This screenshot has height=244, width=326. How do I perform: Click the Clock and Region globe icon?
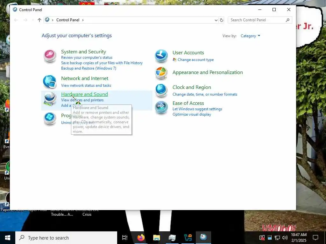[x=161, y=91]
